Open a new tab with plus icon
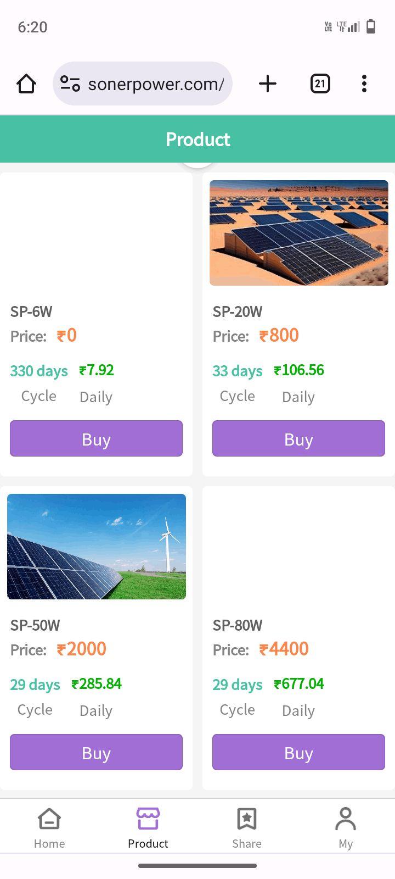The height and width of the screenshot is (879, 395). (x=268, y=84)
